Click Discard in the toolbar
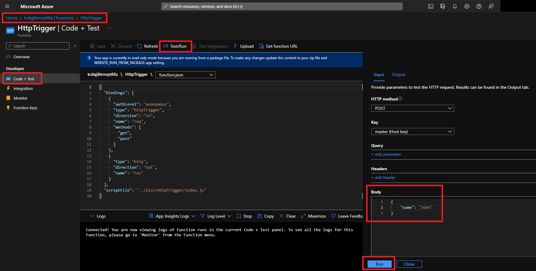The height and width of the screenshot is (271, 536). click(121, 46)
